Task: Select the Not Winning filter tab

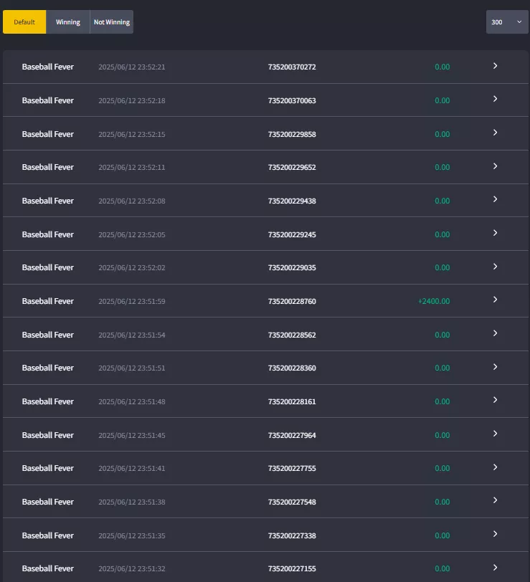Action: (x=112, y=22)
